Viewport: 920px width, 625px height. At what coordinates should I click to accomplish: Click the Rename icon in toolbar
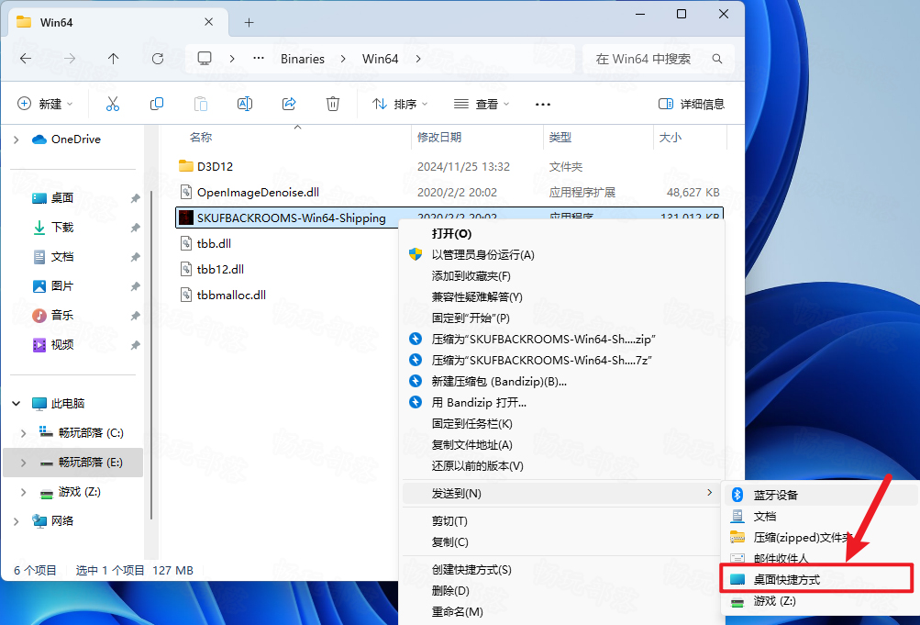click(x=245, y=104)
